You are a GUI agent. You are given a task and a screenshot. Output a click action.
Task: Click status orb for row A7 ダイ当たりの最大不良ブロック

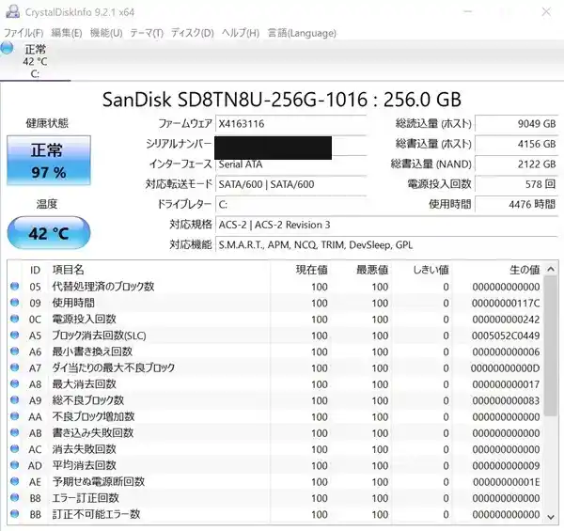(x=15, y=367)
